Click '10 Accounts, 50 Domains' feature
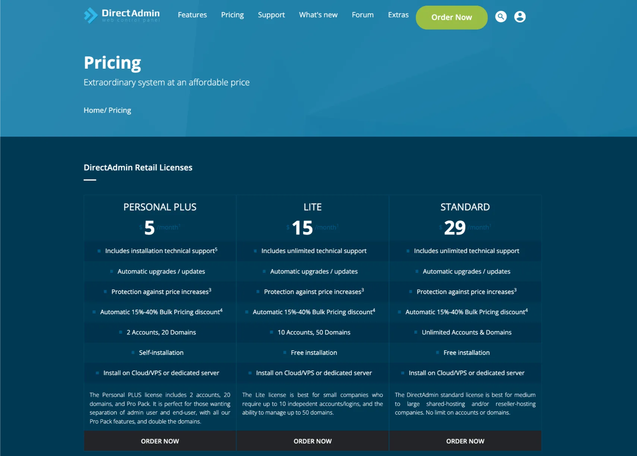The height and width of the screenshot is (456, 637). tap(314, 332)
